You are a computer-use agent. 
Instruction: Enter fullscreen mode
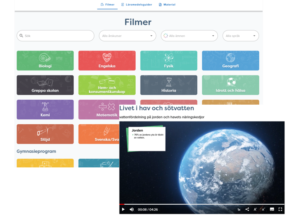[280, 209]
